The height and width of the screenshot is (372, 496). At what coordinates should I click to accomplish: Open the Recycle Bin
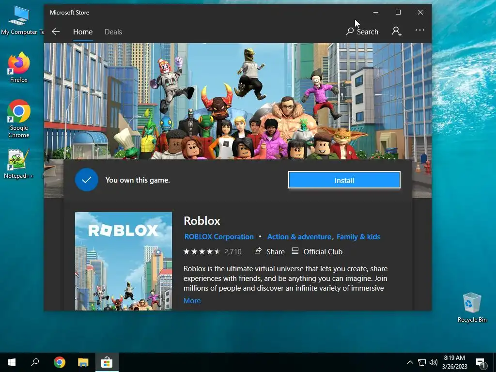[x=472, y=308]
